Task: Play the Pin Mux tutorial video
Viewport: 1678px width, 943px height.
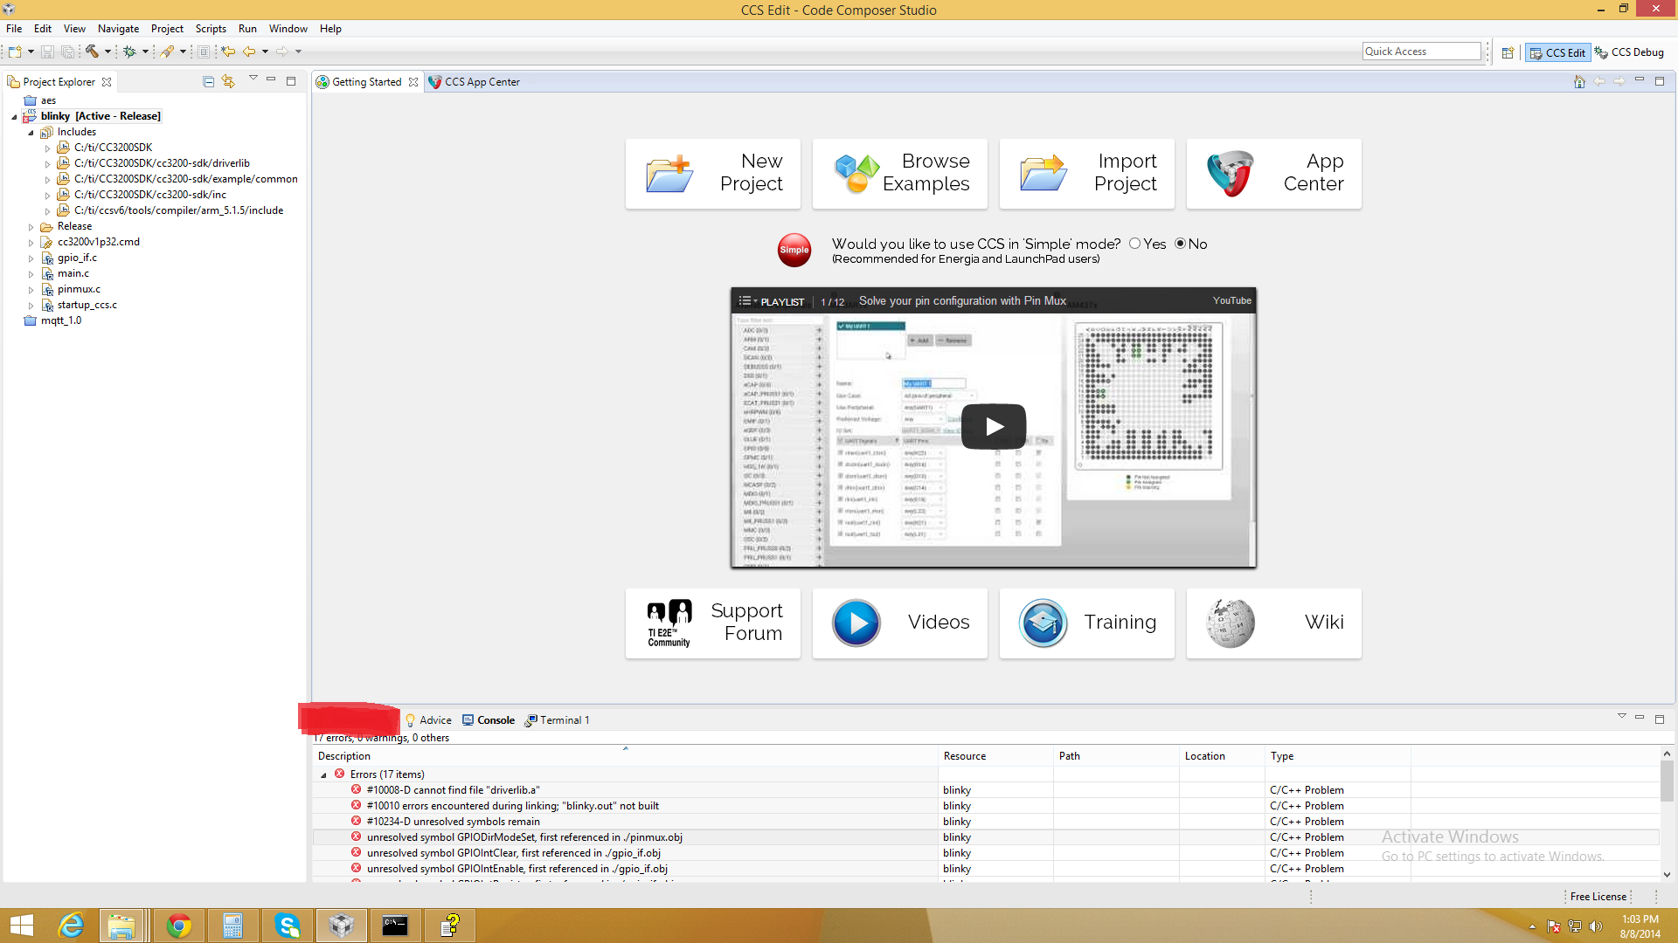Action: click(993, 426)
